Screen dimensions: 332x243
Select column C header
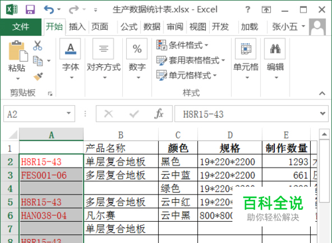pyautogui.click(x=178, y=134)
